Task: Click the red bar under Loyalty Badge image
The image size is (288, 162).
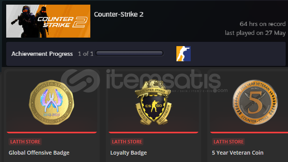Action: pos(153,132)
